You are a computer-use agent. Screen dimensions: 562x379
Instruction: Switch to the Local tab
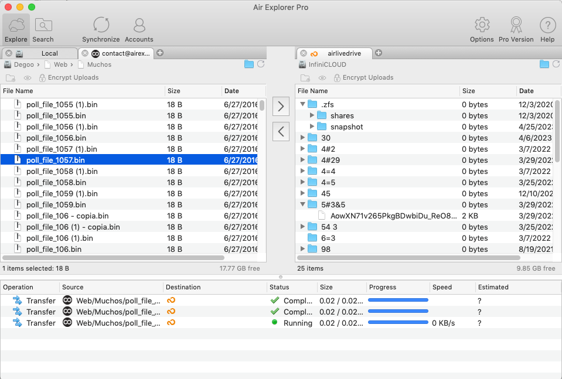[x=49, y=53]
